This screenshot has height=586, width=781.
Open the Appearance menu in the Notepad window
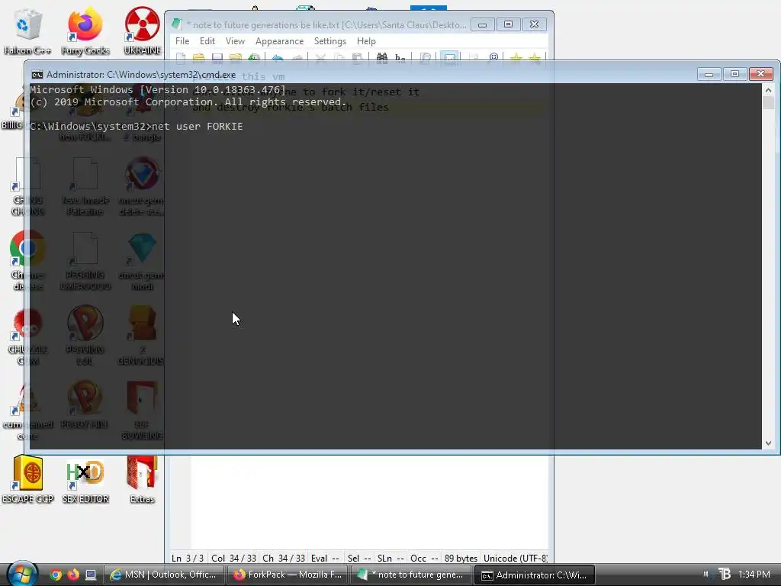pyautogui.click(x=279, y=41)
